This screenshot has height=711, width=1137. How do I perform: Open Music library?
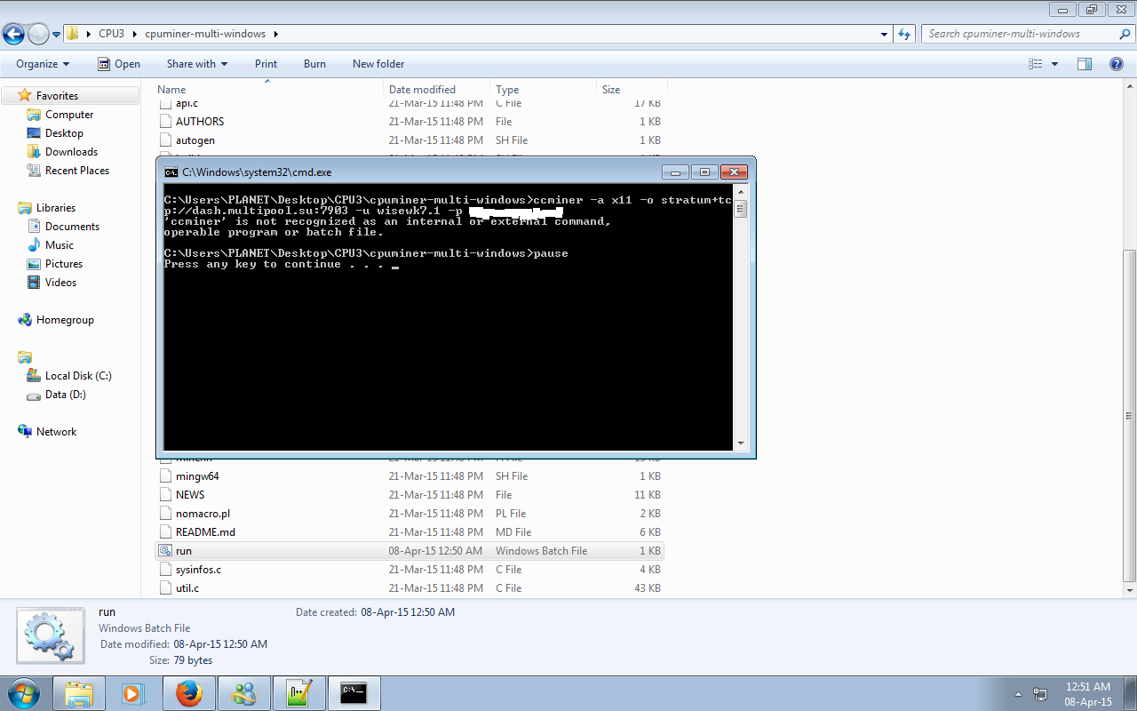(x=60, y=245)
